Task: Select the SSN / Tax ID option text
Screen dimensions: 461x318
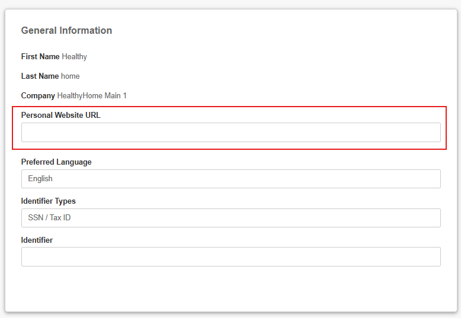Action: click(x=49, y=217)
